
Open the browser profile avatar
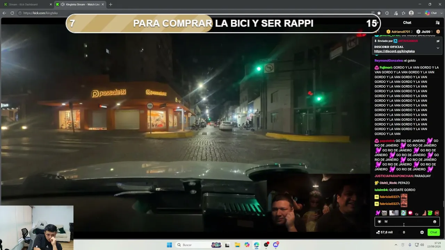[x=411, y=13]
